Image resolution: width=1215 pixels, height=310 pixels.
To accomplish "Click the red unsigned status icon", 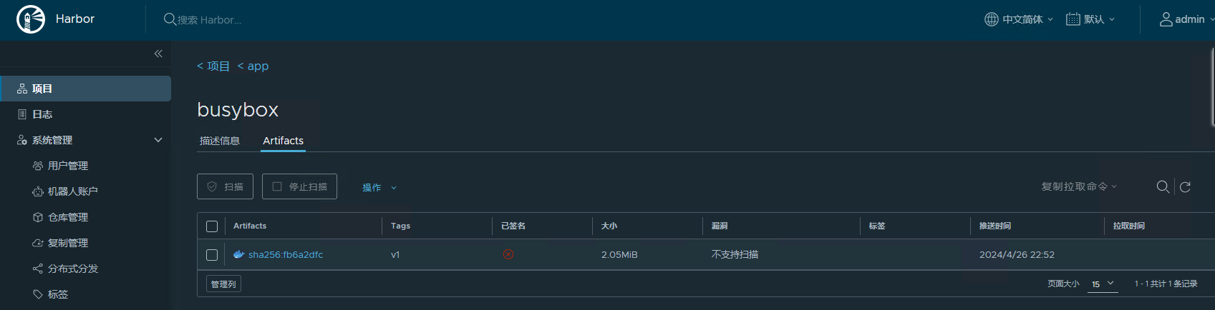I will (508, 254).
